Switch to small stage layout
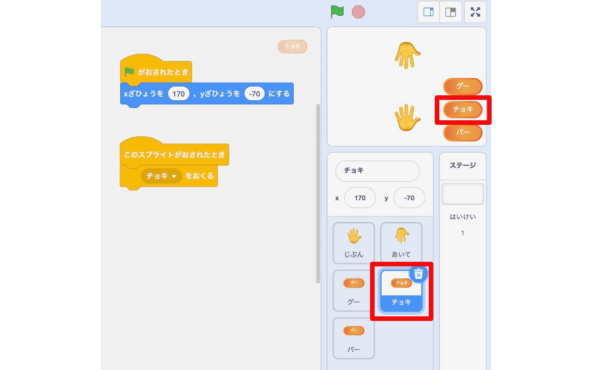 pos(429,12)
